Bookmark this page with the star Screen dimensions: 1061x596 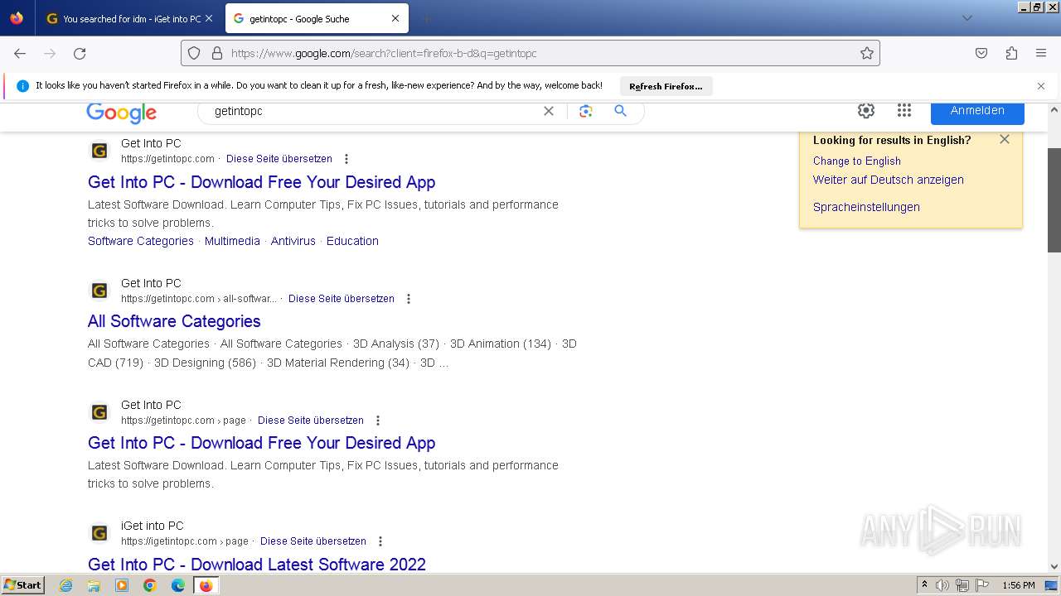[867, 53]
